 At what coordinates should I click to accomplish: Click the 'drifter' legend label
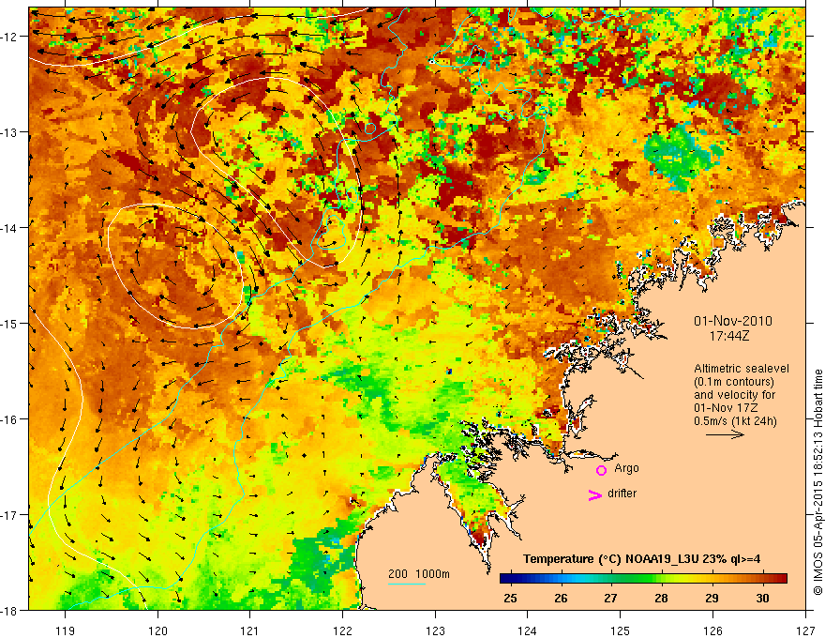click(622, 494)
